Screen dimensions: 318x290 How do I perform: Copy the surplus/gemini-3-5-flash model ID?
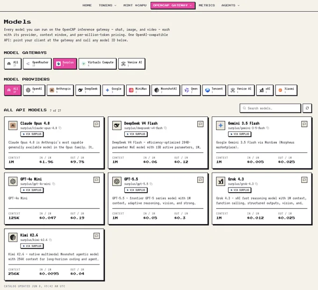click(x=267, y=128)
